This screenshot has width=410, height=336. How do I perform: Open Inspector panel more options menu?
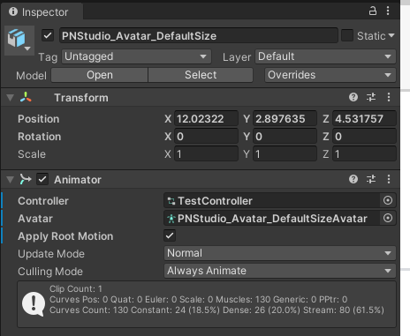(388, 11)
